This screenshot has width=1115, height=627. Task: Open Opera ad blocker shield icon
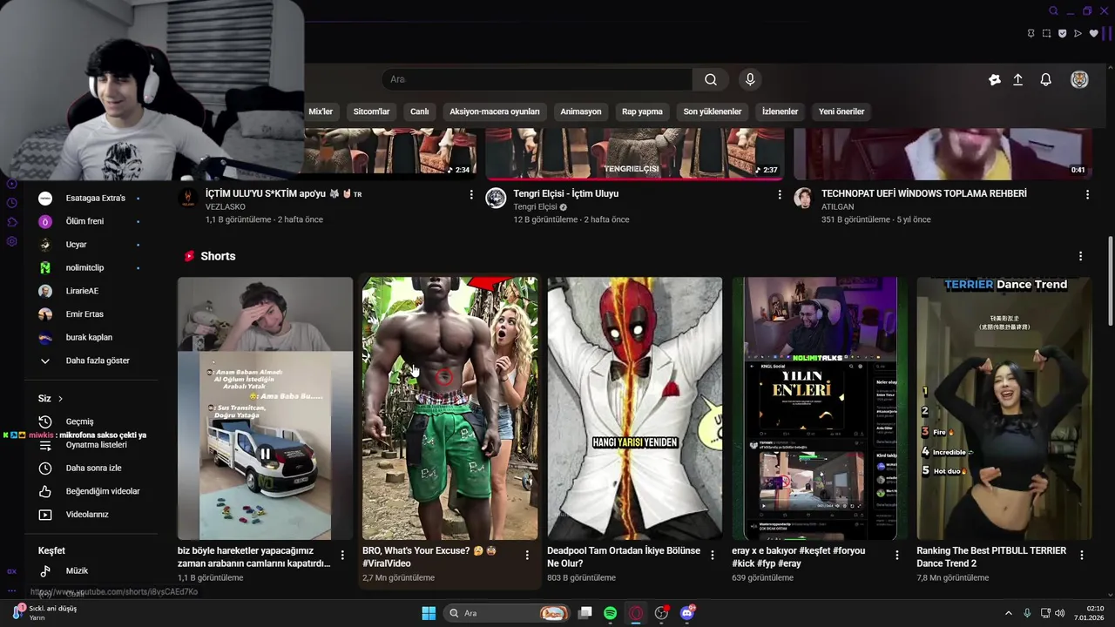(x=1062, y=34)
